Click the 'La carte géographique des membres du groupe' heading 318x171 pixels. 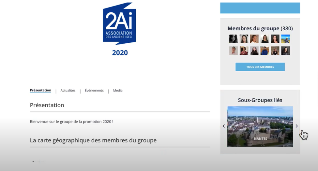point(93,140)
